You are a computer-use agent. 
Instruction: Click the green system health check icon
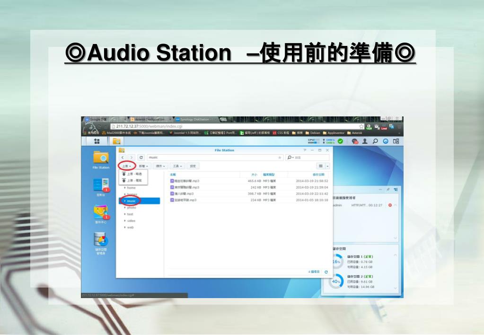pyautogui.click(x=340, y=141)
